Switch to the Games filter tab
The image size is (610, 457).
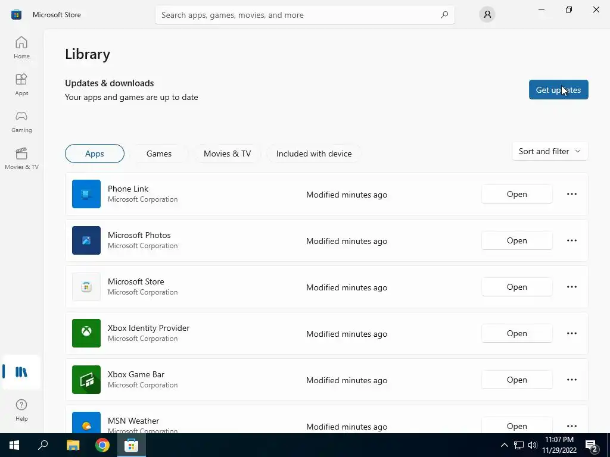158,154
